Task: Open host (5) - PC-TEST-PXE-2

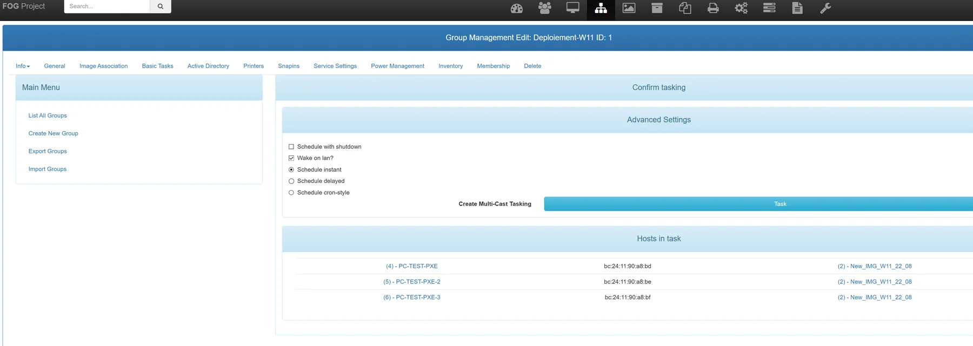Action: click(x=412, y=282)
